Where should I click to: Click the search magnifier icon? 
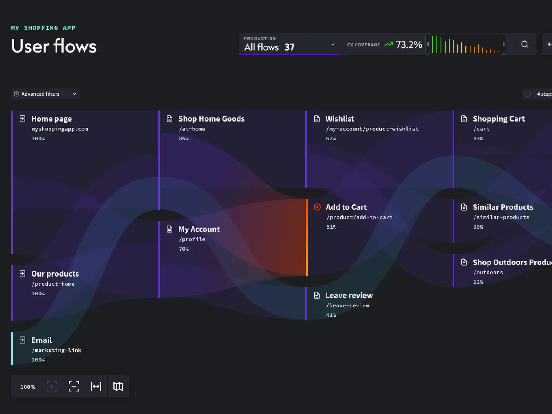pyautogui.click(x=525, y=44)
